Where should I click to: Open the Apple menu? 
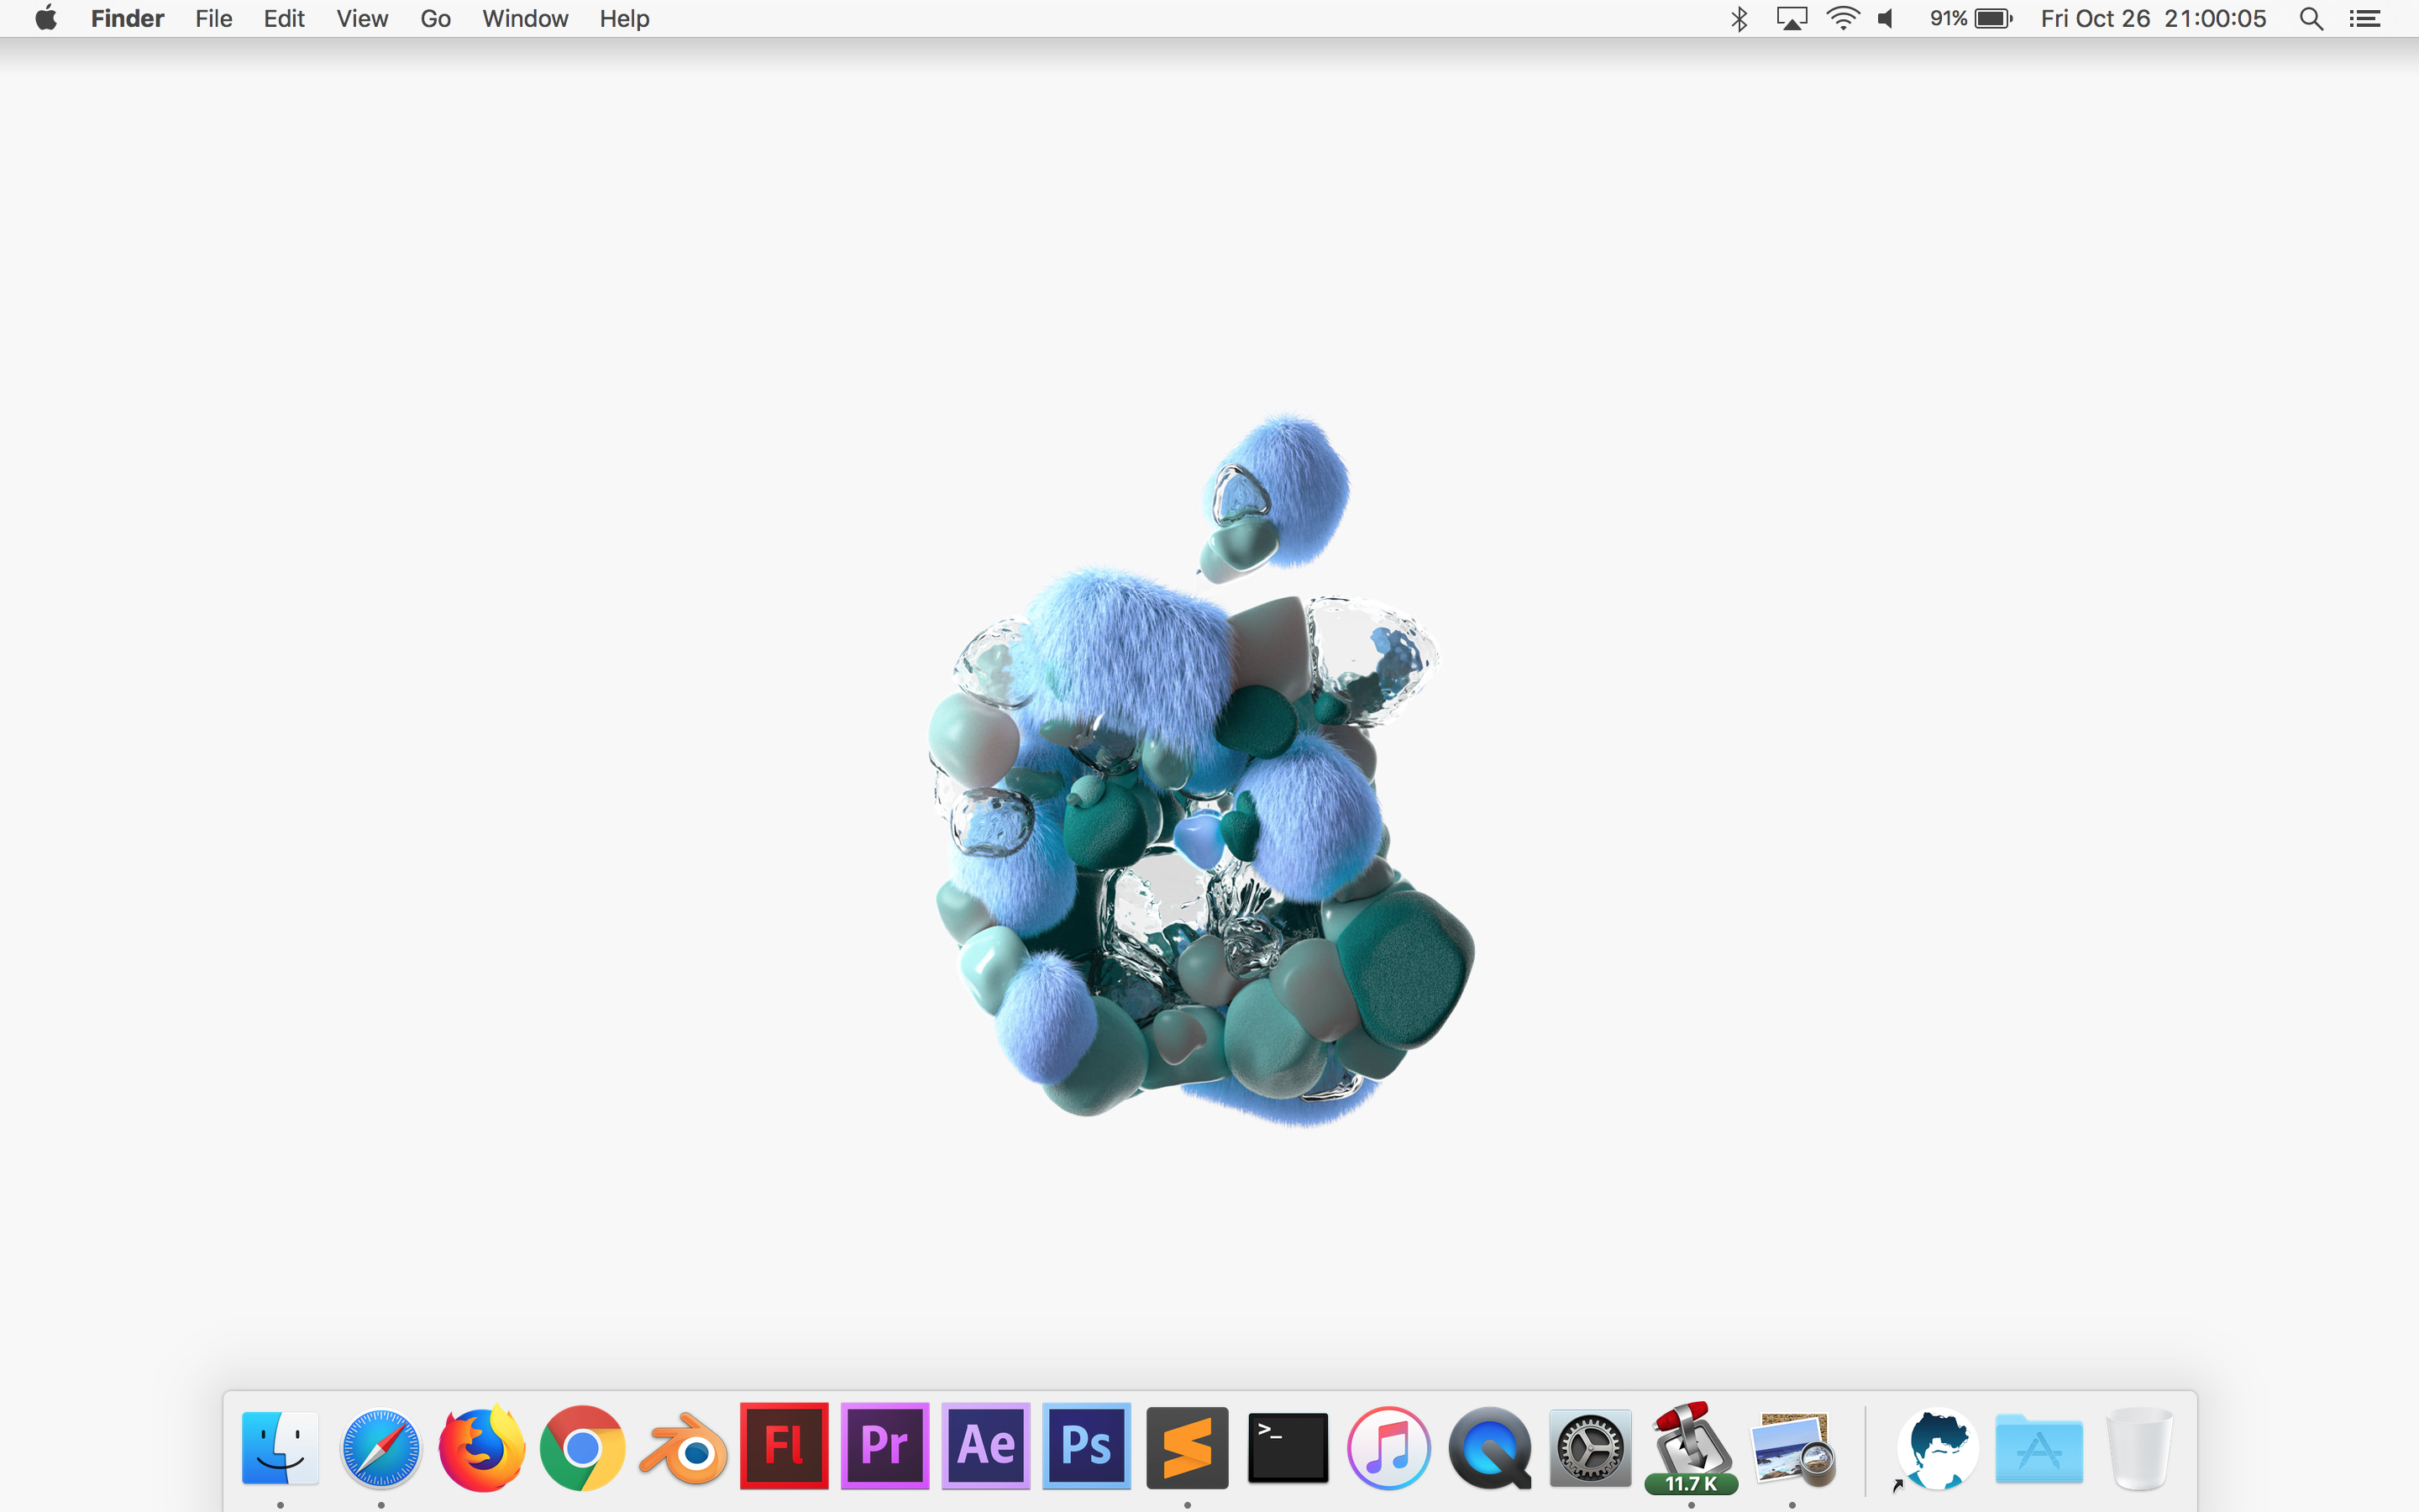coord(46,18)
